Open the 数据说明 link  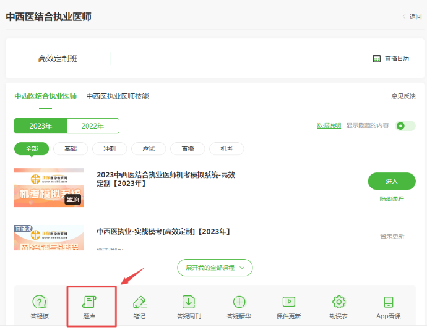pos(329,125)
